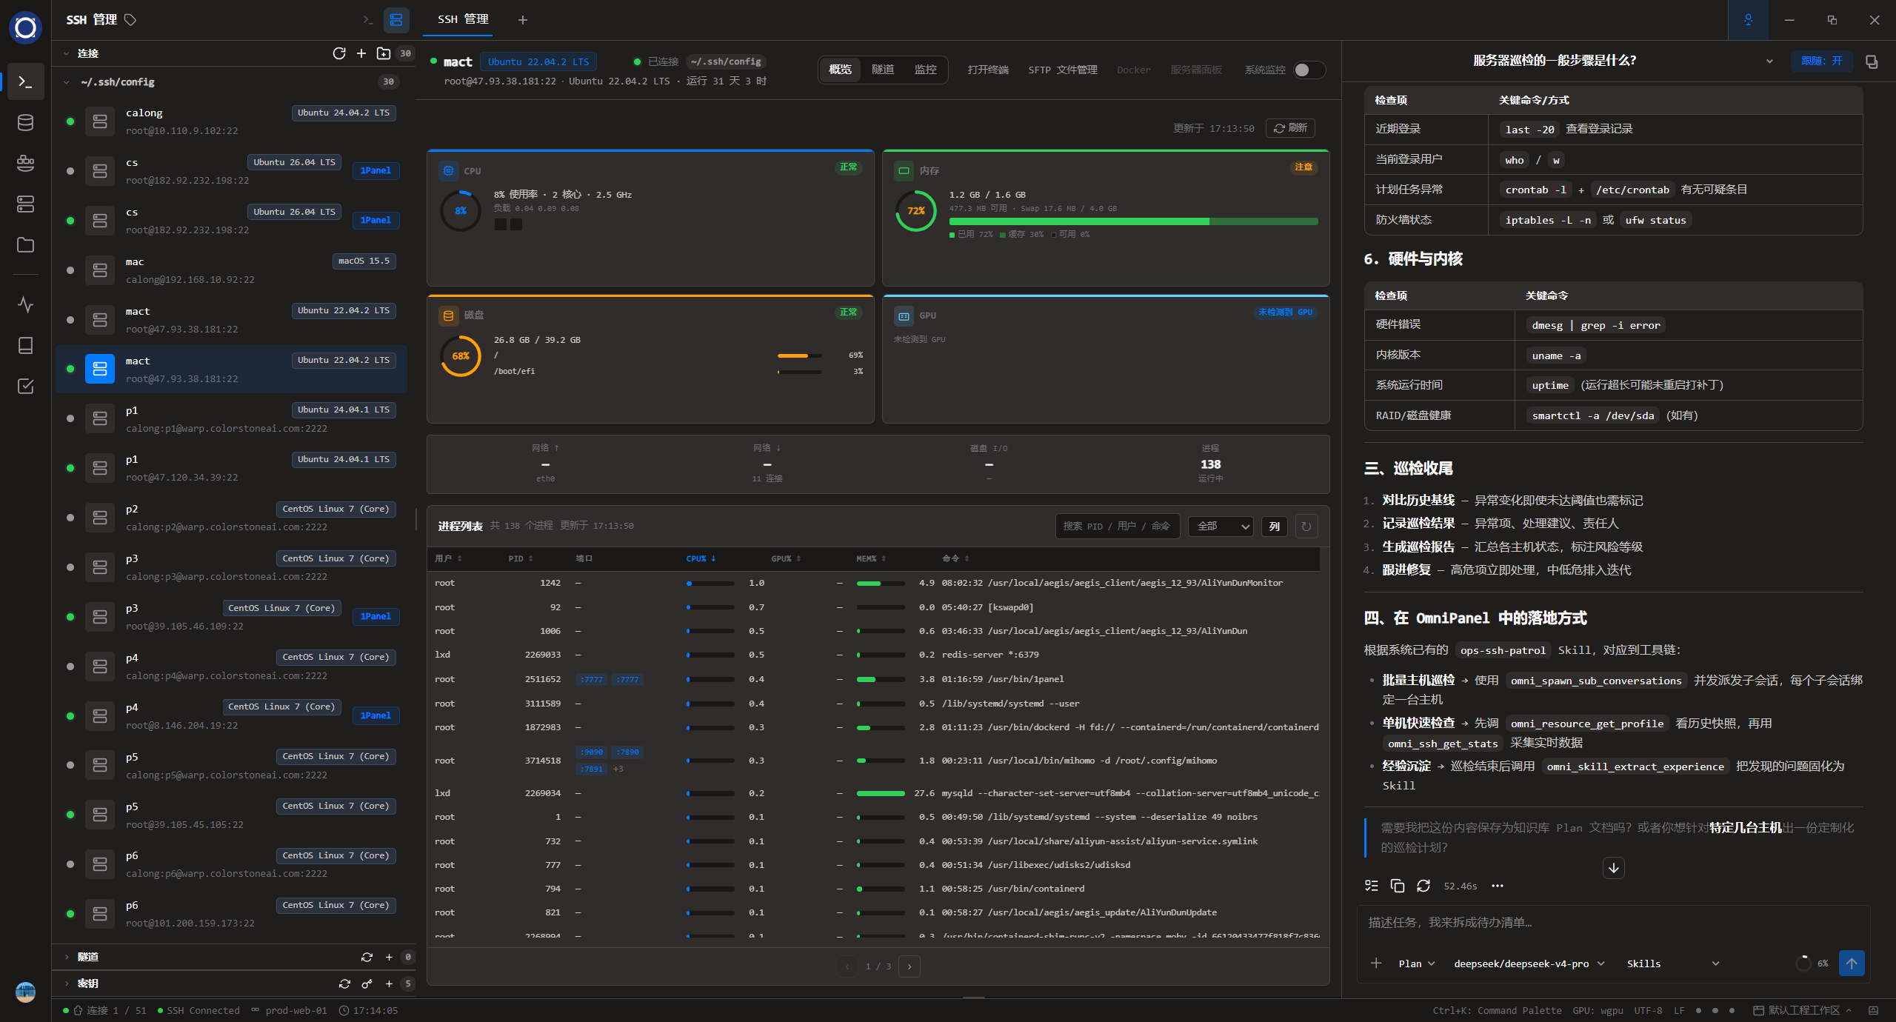The width and height of the screenshot is (1896, 1022).
Task: Send the message with blue arrow button
Action: tap(1852, 963)
